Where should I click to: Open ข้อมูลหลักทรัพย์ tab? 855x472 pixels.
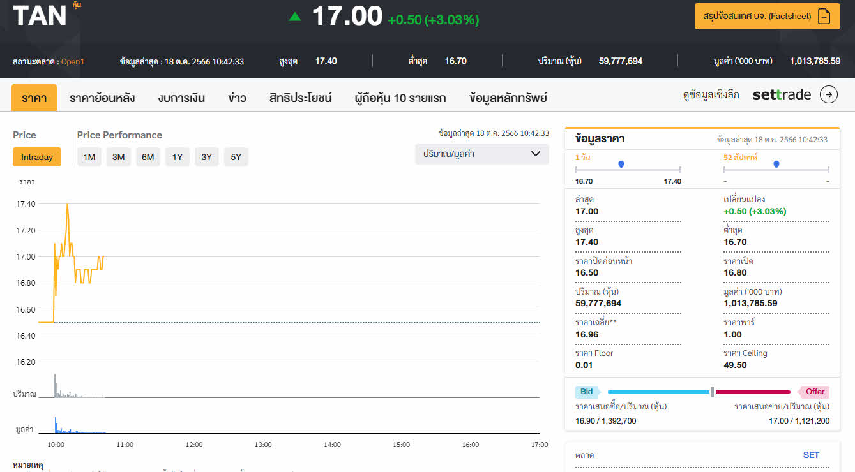coord(508,98)
